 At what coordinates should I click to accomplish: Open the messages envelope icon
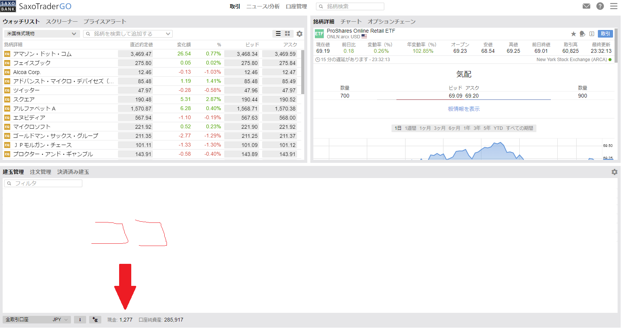point(586,6)
